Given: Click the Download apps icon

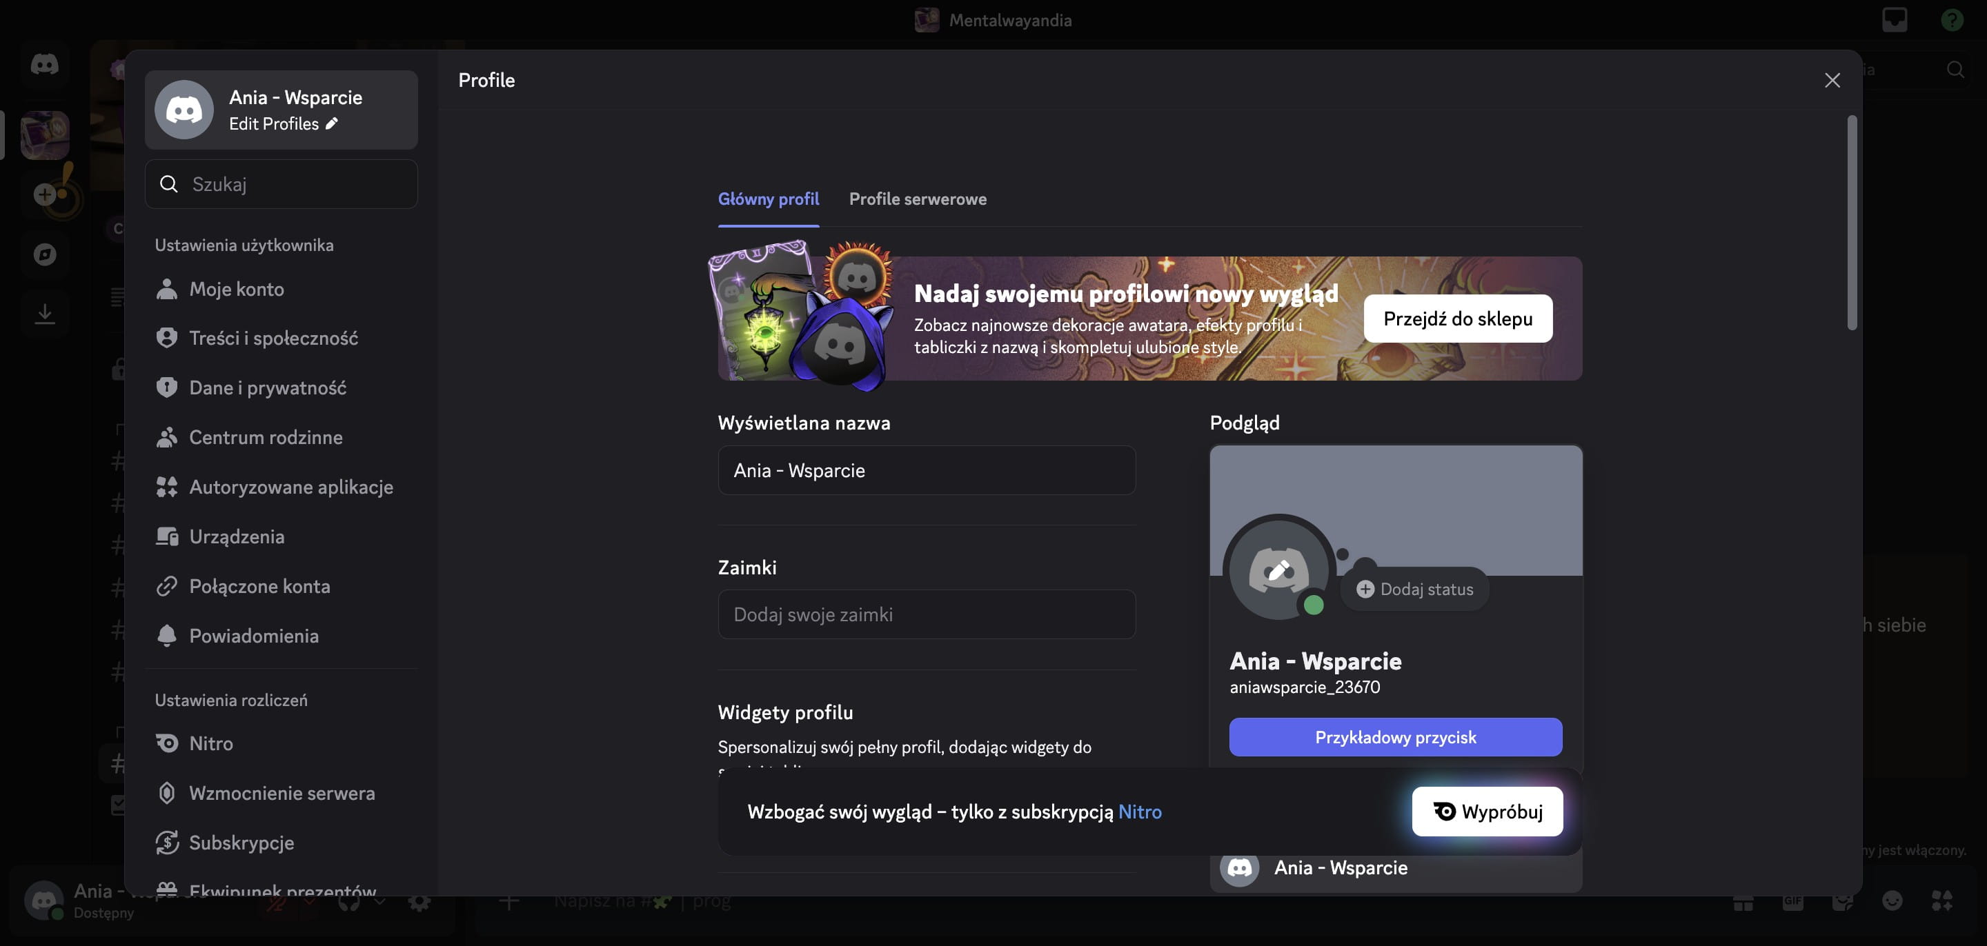Looking at the screenshot, I should coord(45,314).
